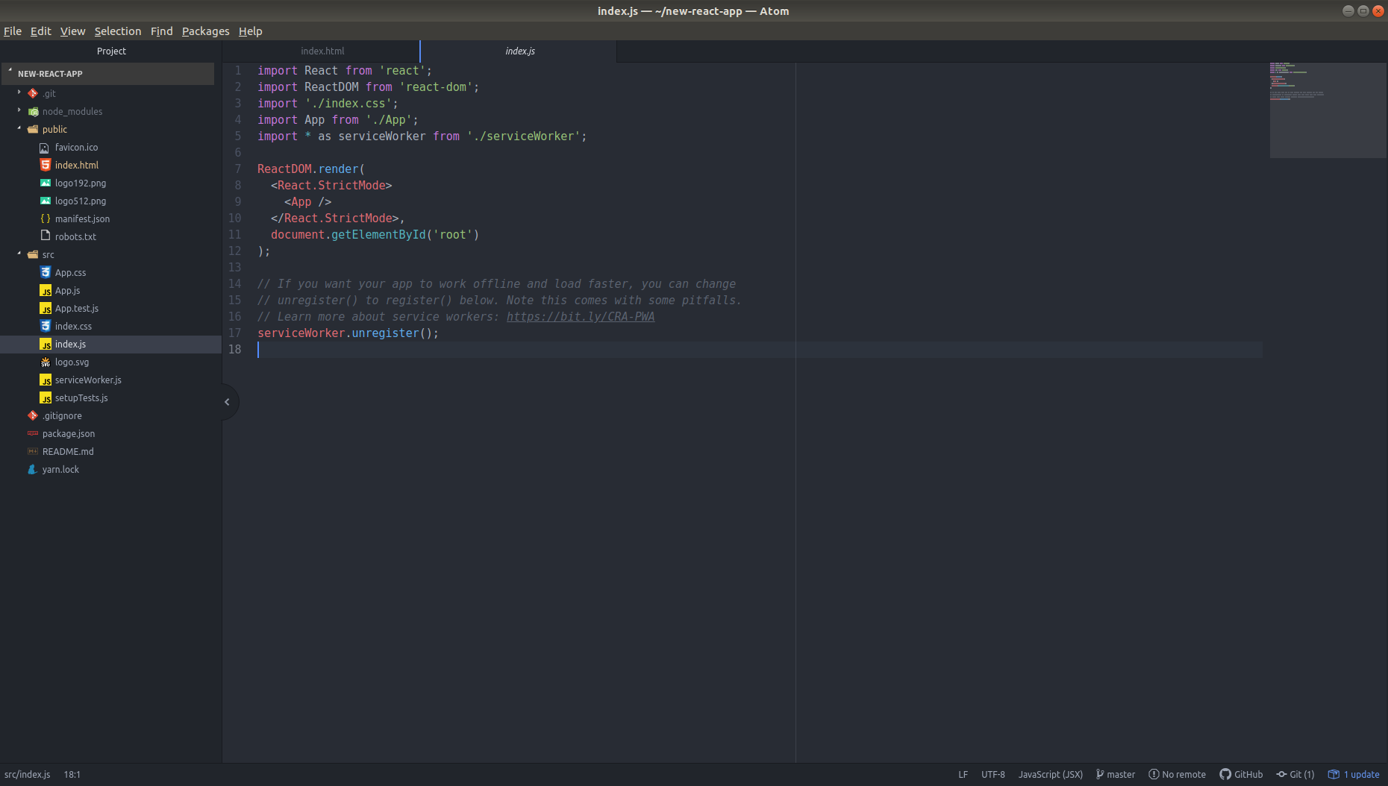Click line number 14 in the gutter
The width and height of the screenshot is (1388, 786).
coord(234,284)
